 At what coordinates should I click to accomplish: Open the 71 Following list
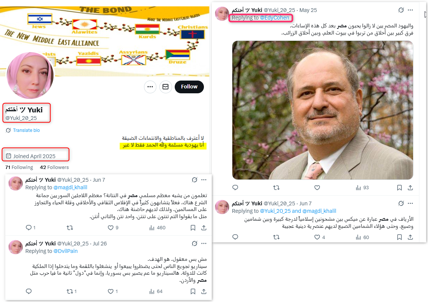(19, 167)
